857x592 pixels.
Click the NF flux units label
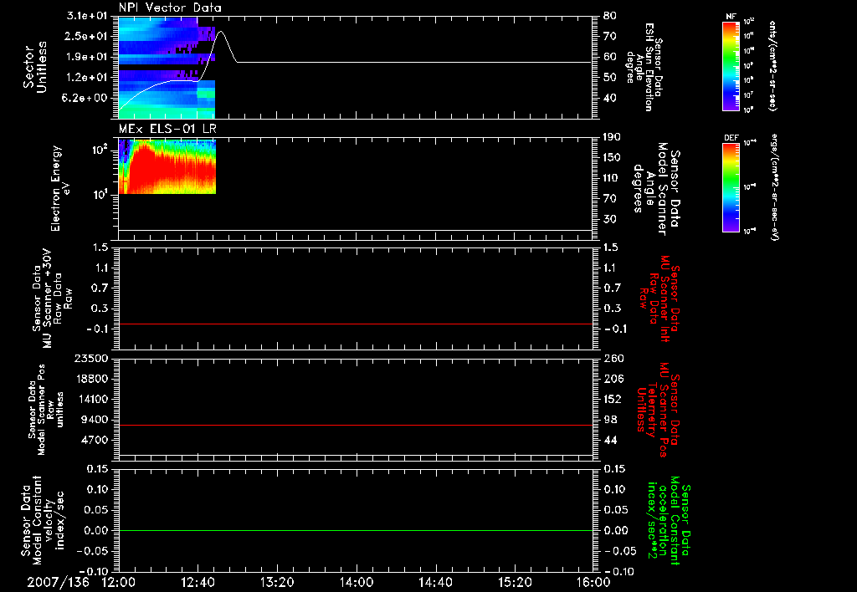(x=773, y=66)
